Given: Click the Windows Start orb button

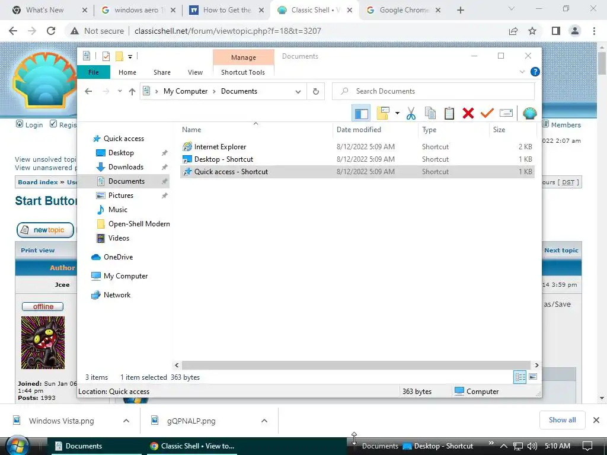Looking at the screenshot, I should click(x=17, y=446).
